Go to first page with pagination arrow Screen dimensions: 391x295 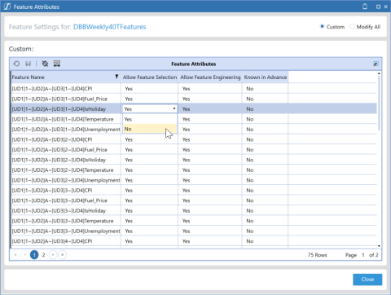click(x=15, y=255)
